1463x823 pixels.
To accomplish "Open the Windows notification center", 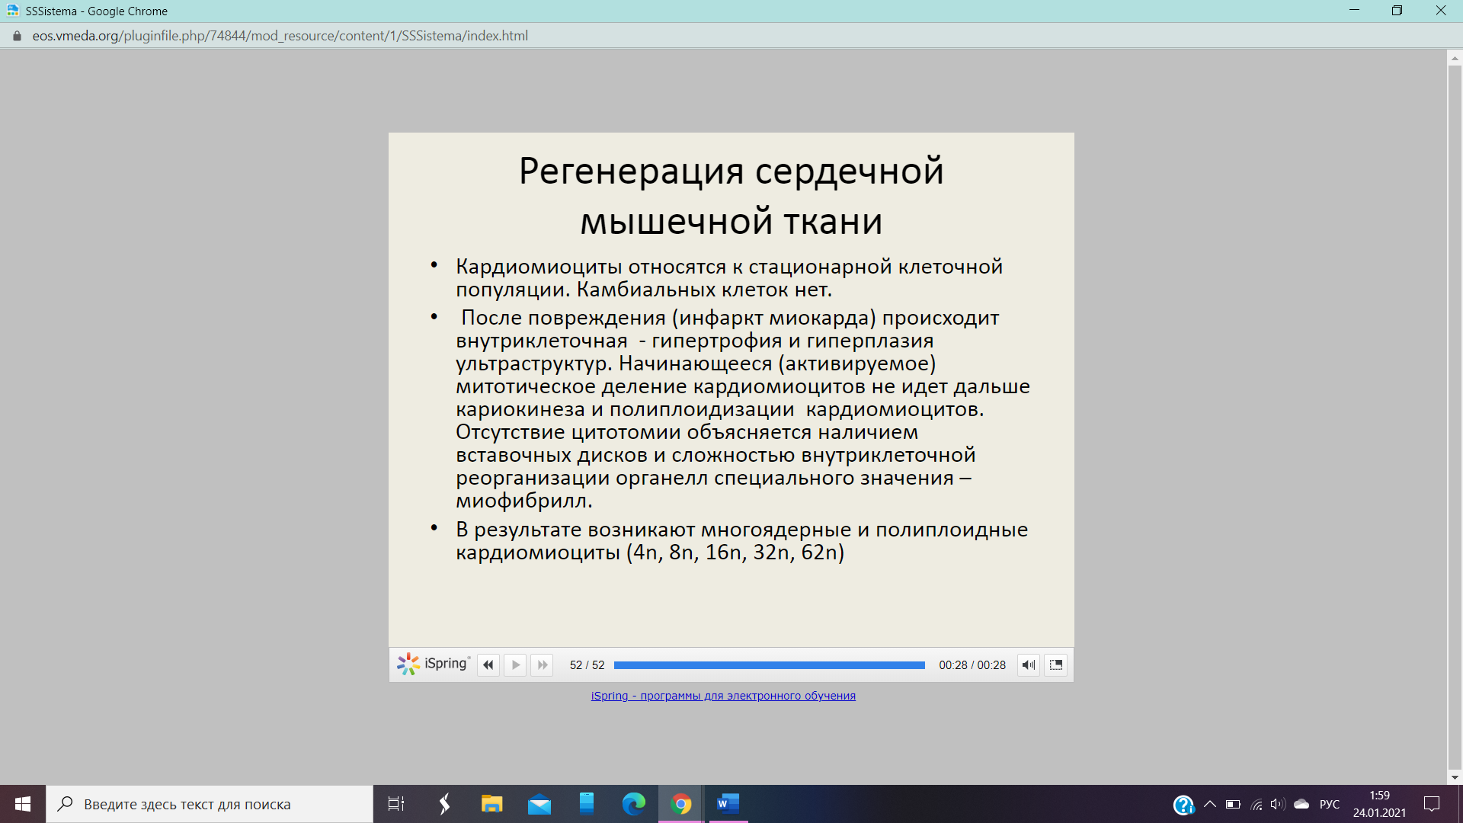I will coord(1432,804).
